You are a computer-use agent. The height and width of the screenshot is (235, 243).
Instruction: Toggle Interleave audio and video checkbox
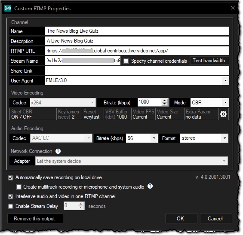[11, 197]
